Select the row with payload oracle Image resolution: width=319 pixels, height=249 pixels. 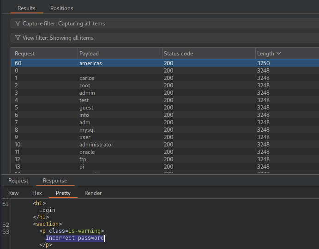tap(165, 152)
